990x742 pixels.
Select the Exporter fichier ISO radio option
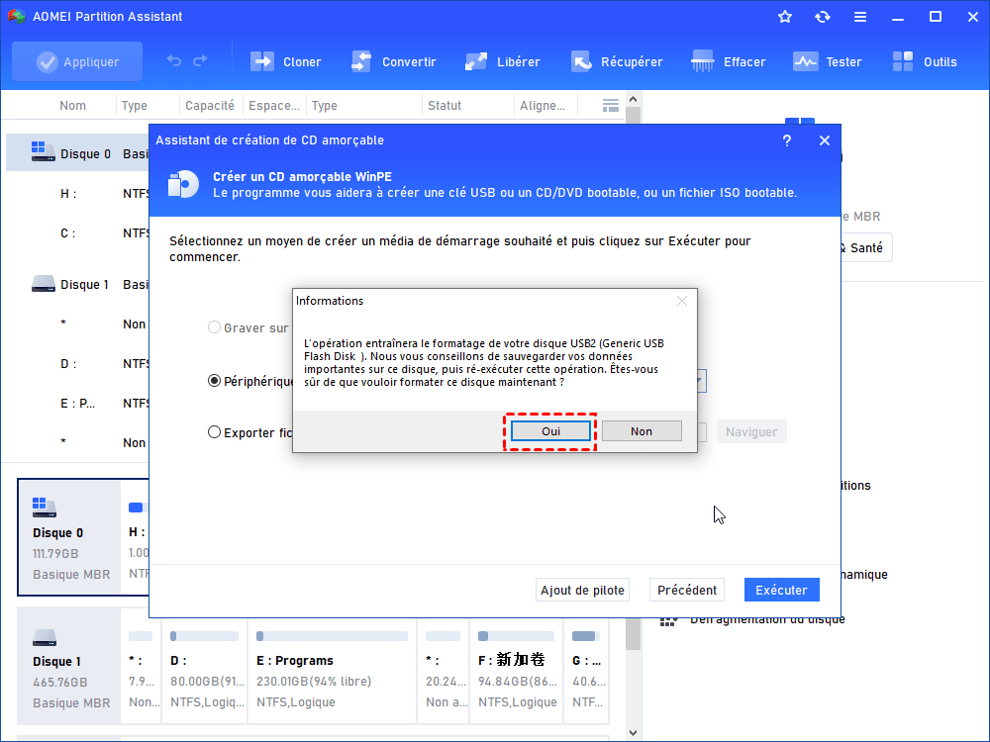tap(214, 432)
